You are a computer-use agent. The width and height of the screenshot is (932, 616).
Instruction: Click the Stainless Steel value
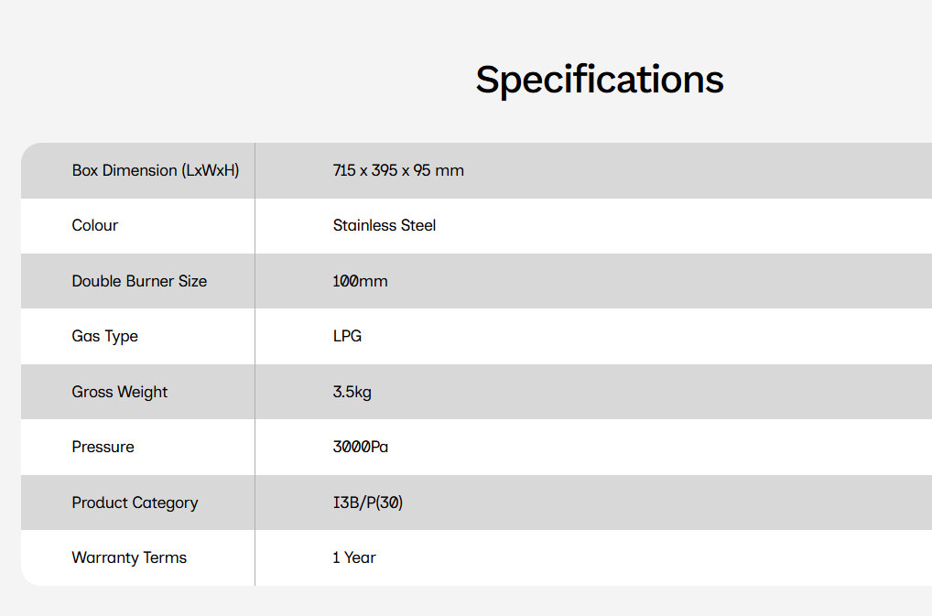pos(384,226)
